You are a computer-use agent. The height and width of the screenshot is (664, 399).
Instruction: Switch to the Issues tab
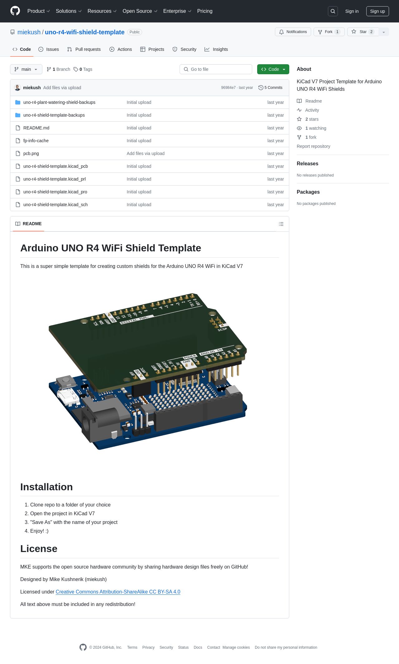[x=49, y=49]
